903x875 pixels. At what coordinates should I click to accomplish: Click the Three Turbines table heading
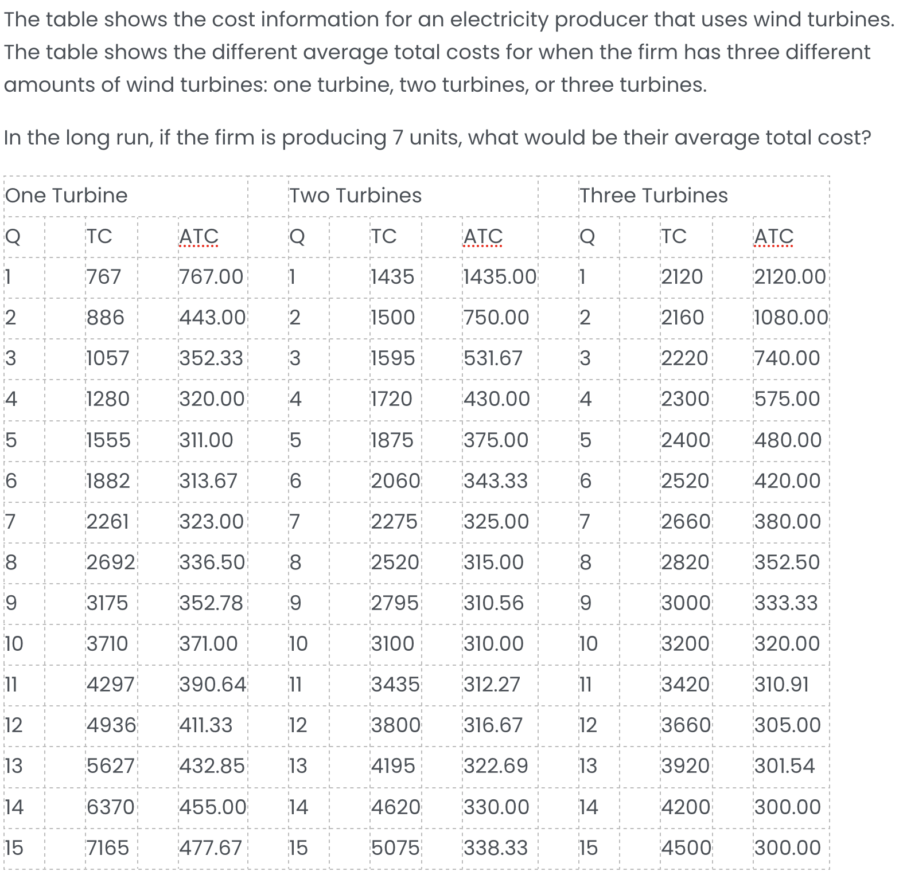click(x=653, y=196)
